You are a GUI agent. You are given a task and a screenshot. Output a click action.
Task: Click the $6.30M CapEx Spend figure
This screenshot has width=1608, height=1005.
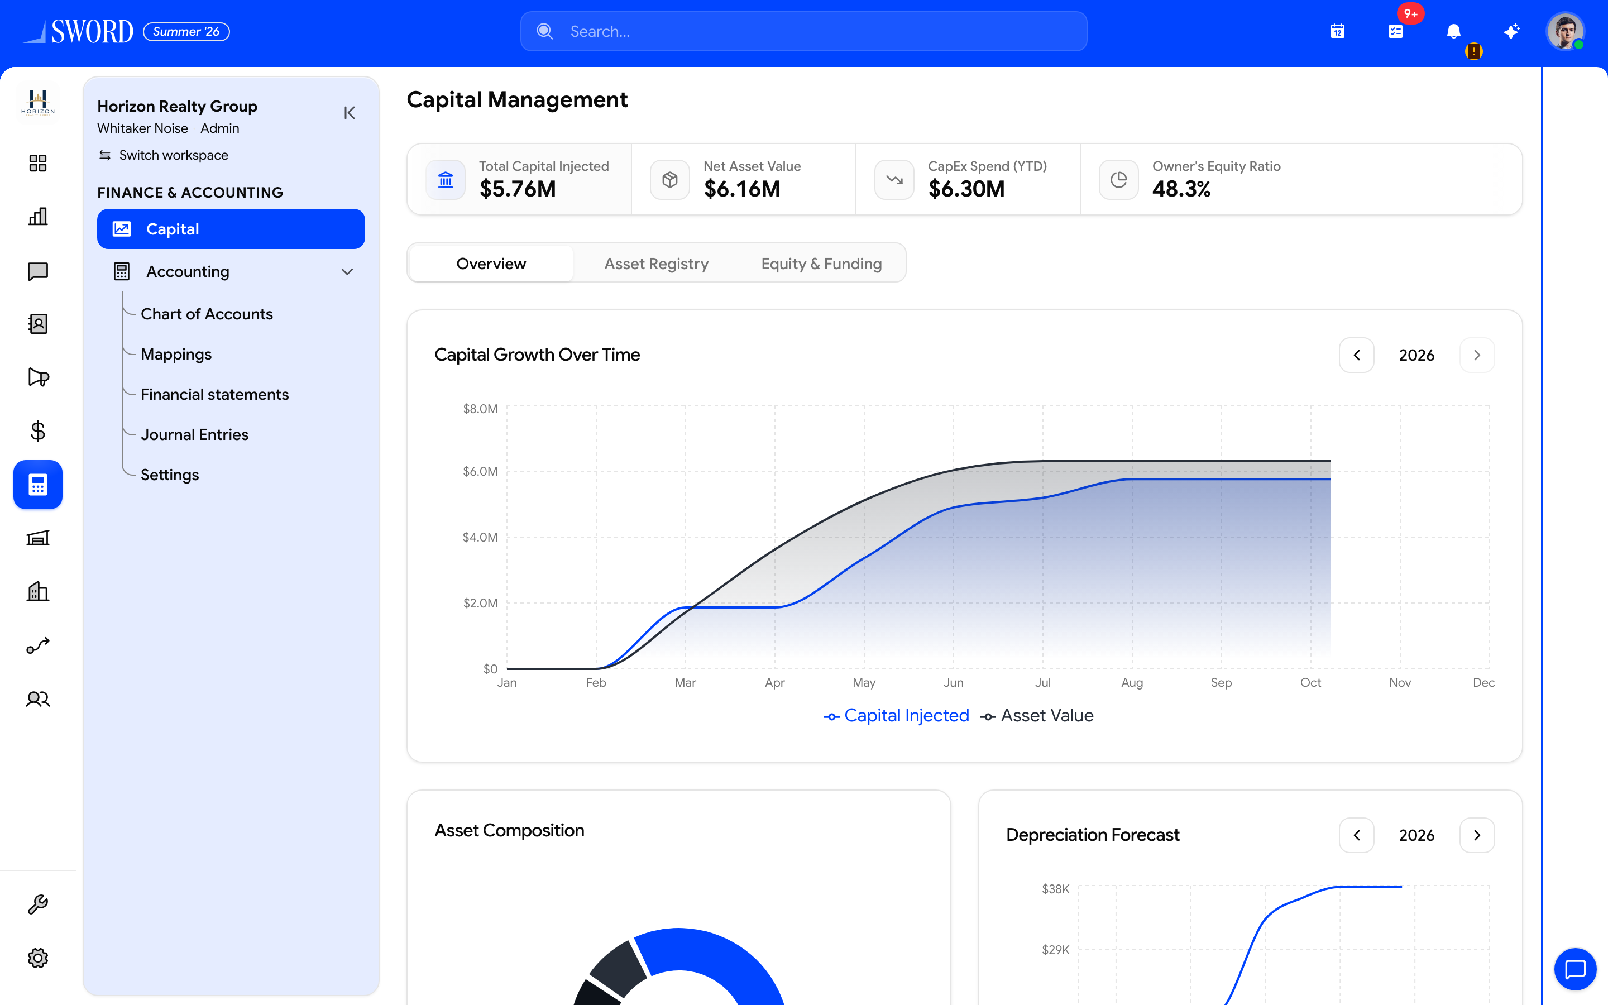click(967, 189)
